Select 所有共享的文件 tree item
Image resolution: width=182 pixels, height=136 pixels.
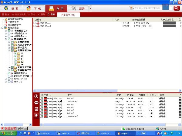[15, 19]
